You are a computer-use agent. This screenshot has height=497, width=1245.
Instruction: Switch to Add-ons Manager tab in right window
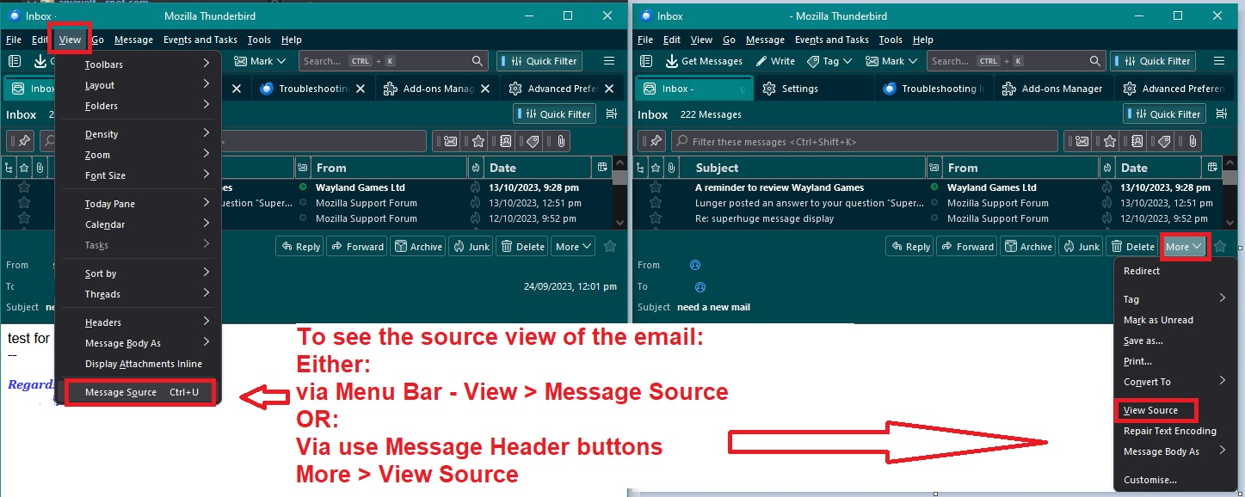[x=1053, y=89]
